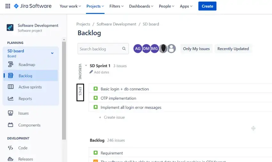The image size is (272, 162).
Task: Expand the SD board switcher dropdown
Action: point(52,53)
